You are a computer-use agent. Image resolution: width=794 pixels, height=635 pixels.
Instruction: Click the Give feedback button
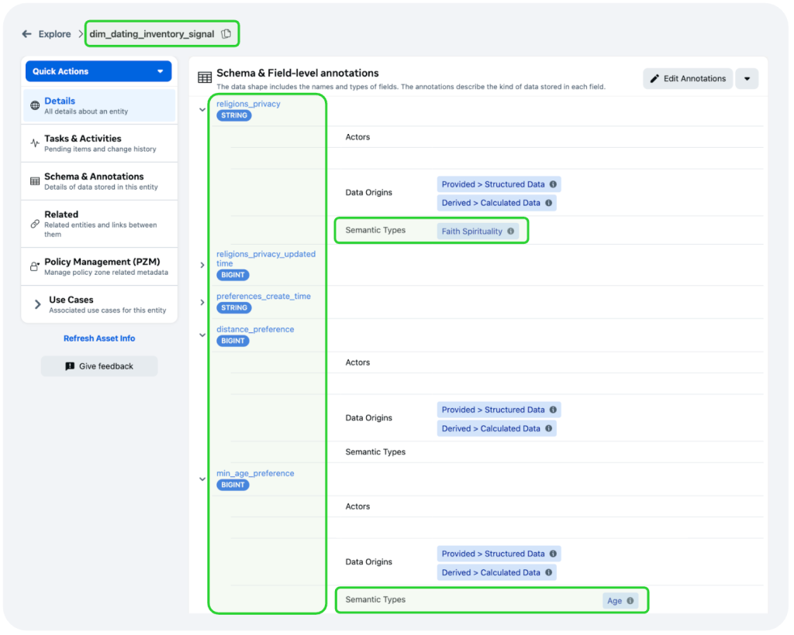point(99,366)
